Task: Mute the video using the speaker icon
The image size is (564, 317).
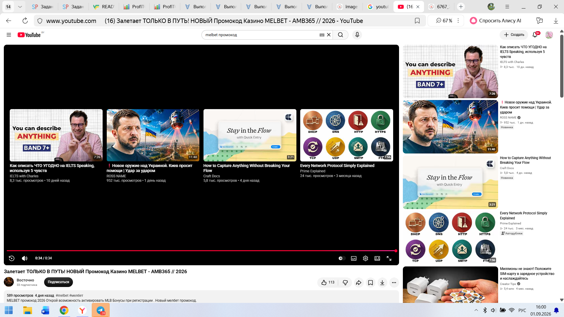Action: pos(24,258)
